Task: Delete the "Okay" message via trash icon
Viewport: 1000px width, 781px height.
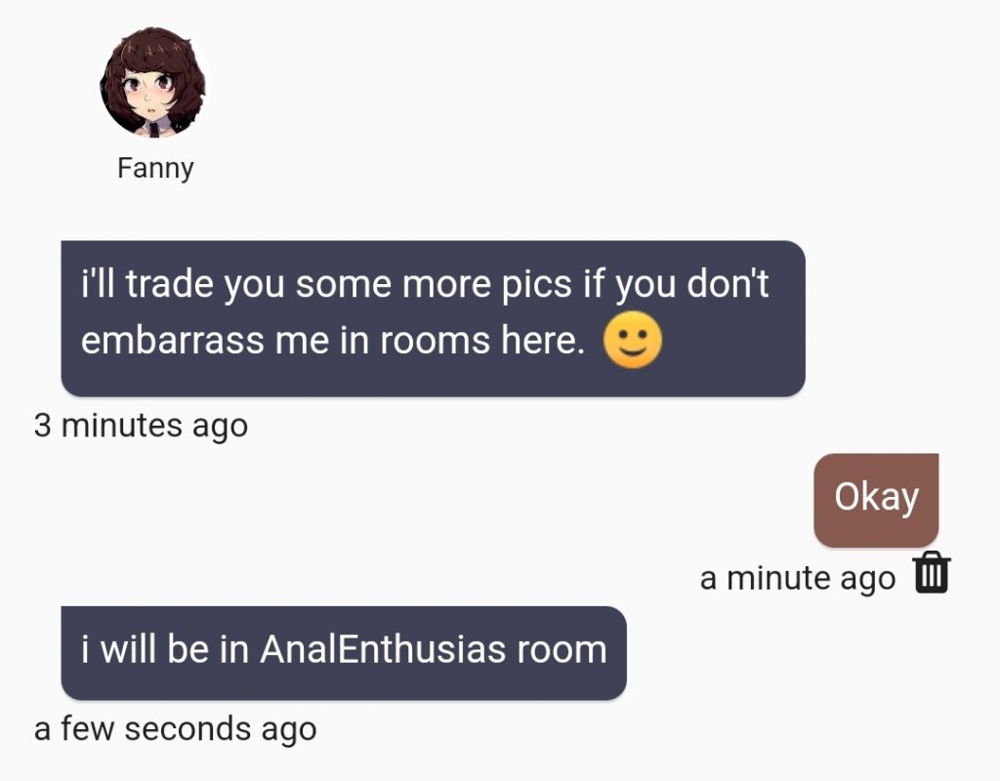Action: point(933,573)
